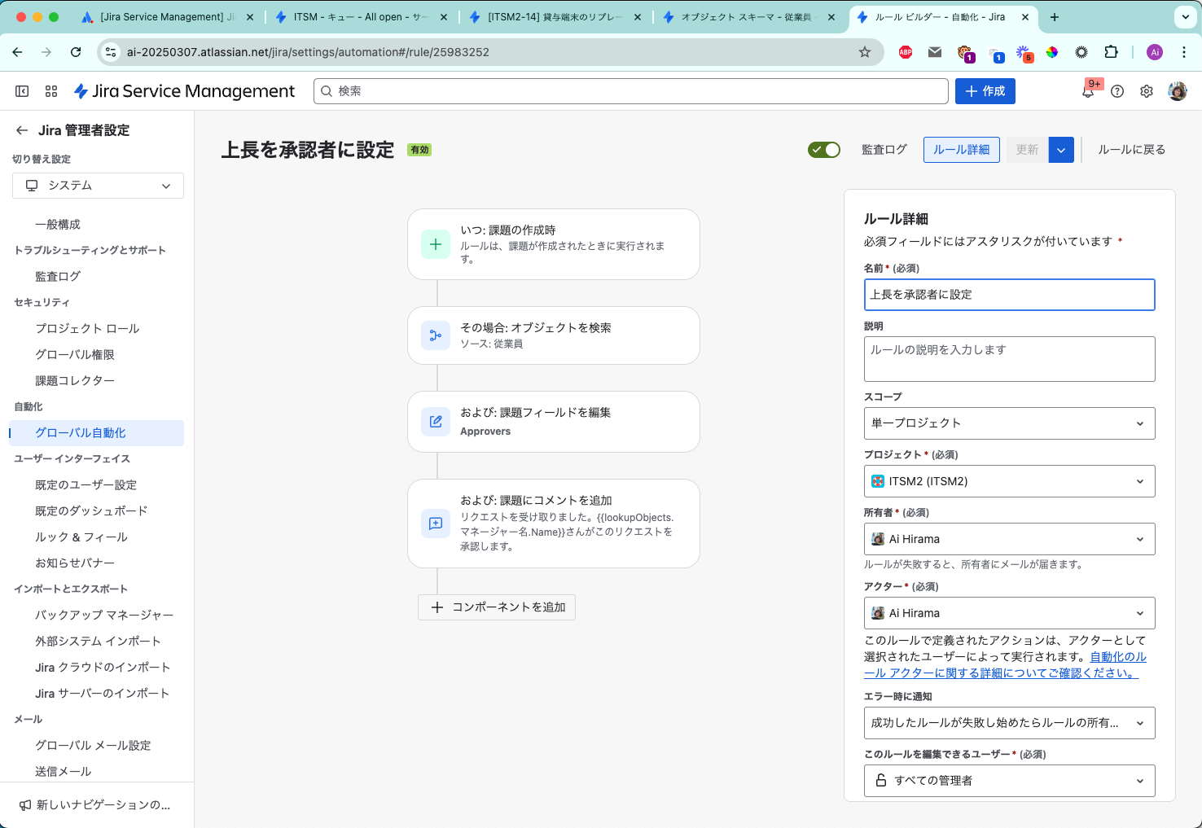Screen dimensions: 1202x828
Task: Click ルールに戻る to return to rules
Action: click(1131, 150)
